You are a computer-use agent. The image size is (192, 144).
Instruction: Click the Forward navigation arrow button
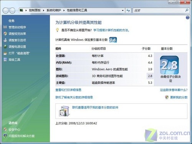tap(12, 11)
